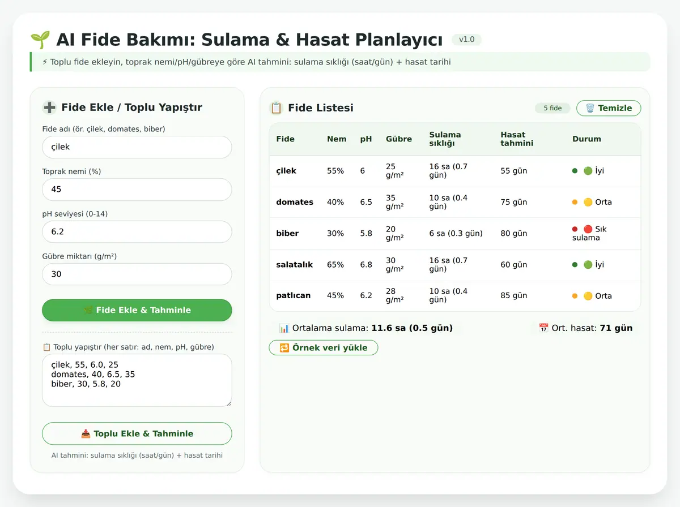Screen dimensions: 680x507
Task: Click the 55 gün harvest estimate
Action: (x=514, y=171)
